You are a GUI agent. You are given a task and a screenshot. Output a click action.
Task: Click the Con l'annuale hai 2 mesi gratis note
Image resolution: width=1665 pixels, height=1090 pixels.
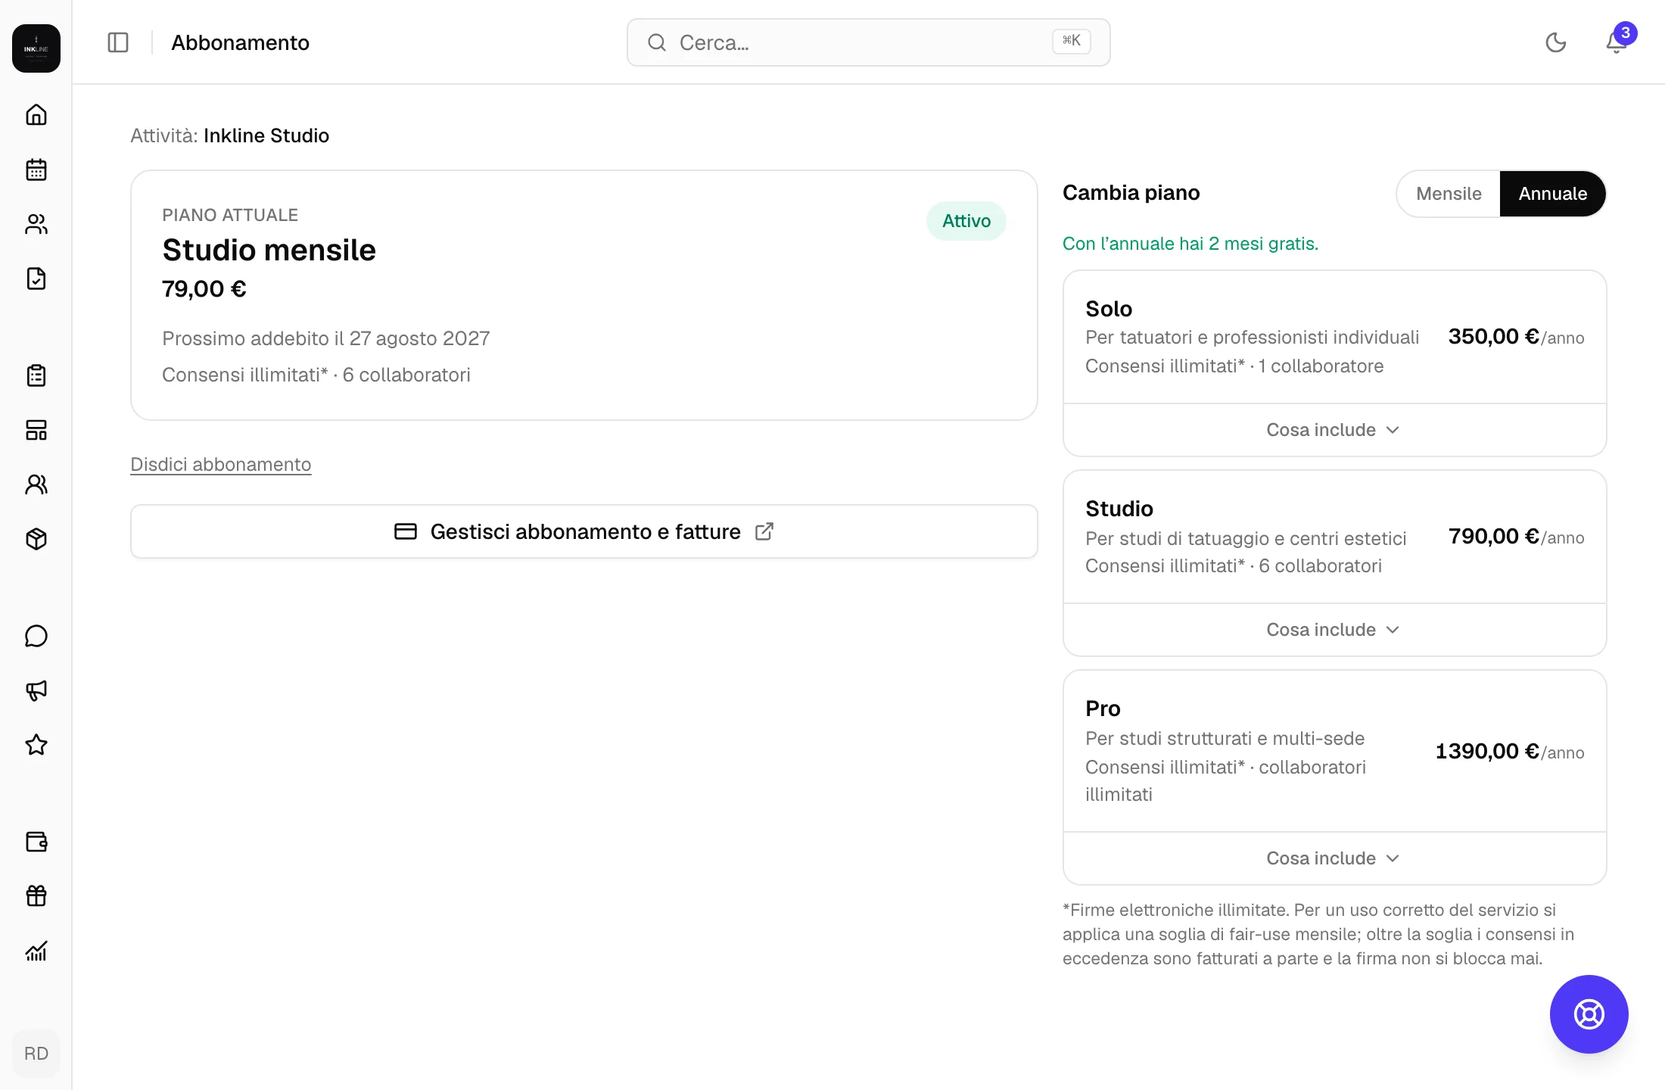click(1190, 244)
